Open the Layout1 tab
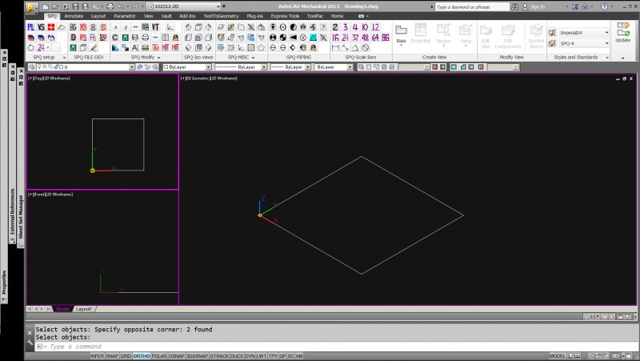 (84, 309)
